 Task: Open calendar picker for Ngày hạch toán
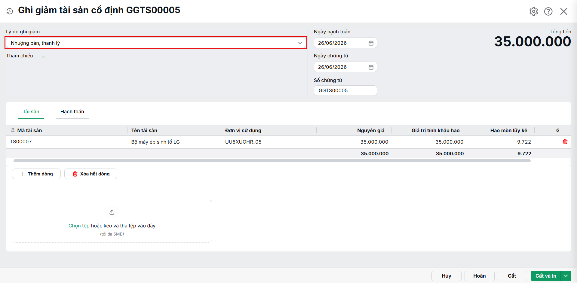371,43
